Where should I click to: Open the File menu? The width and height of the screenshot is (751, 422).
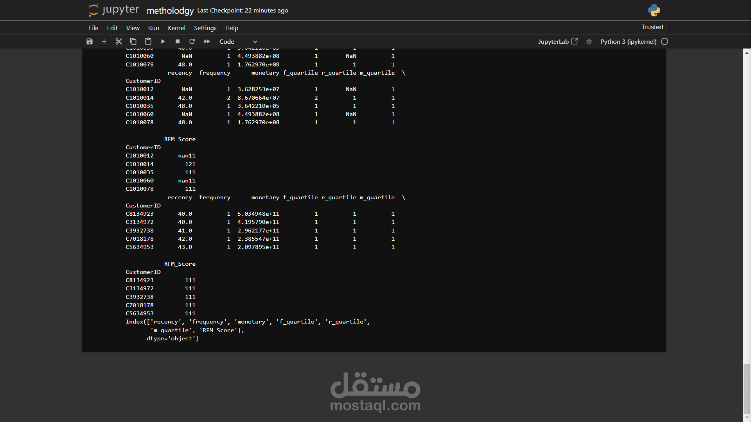(x=93, y=28)
